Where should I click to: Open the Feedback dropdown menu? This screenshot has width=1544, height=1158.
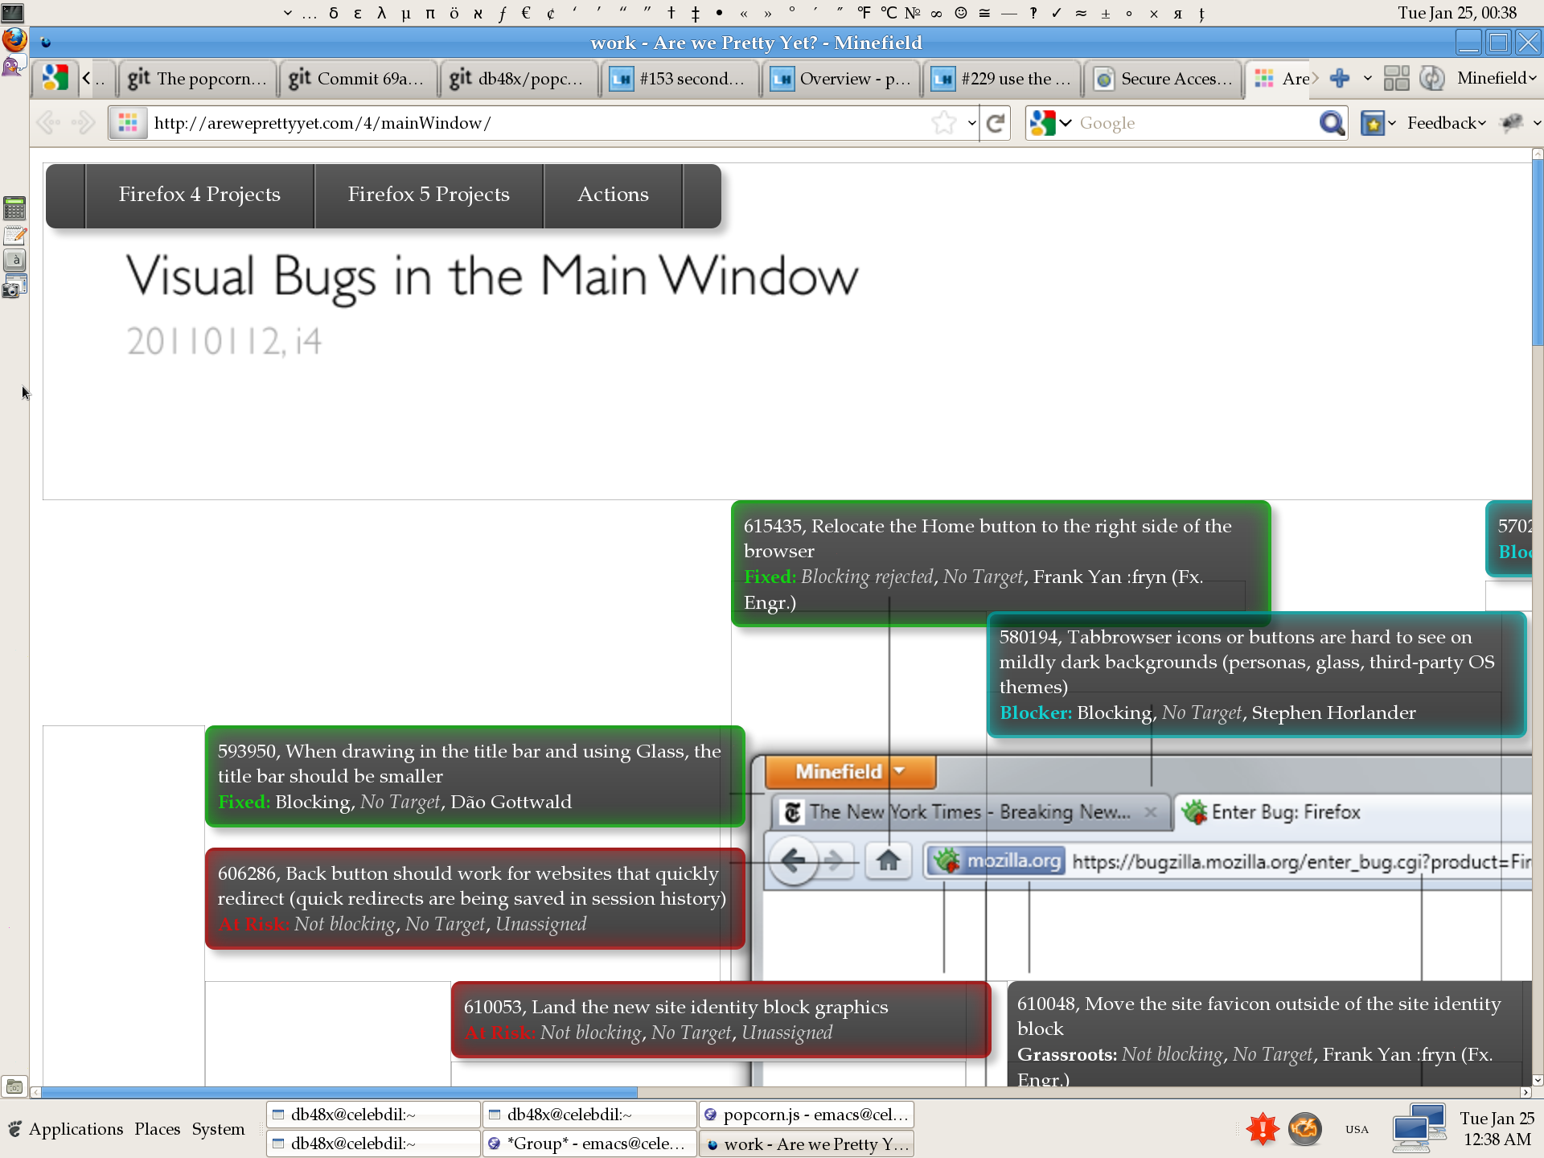click(1447, 123)
